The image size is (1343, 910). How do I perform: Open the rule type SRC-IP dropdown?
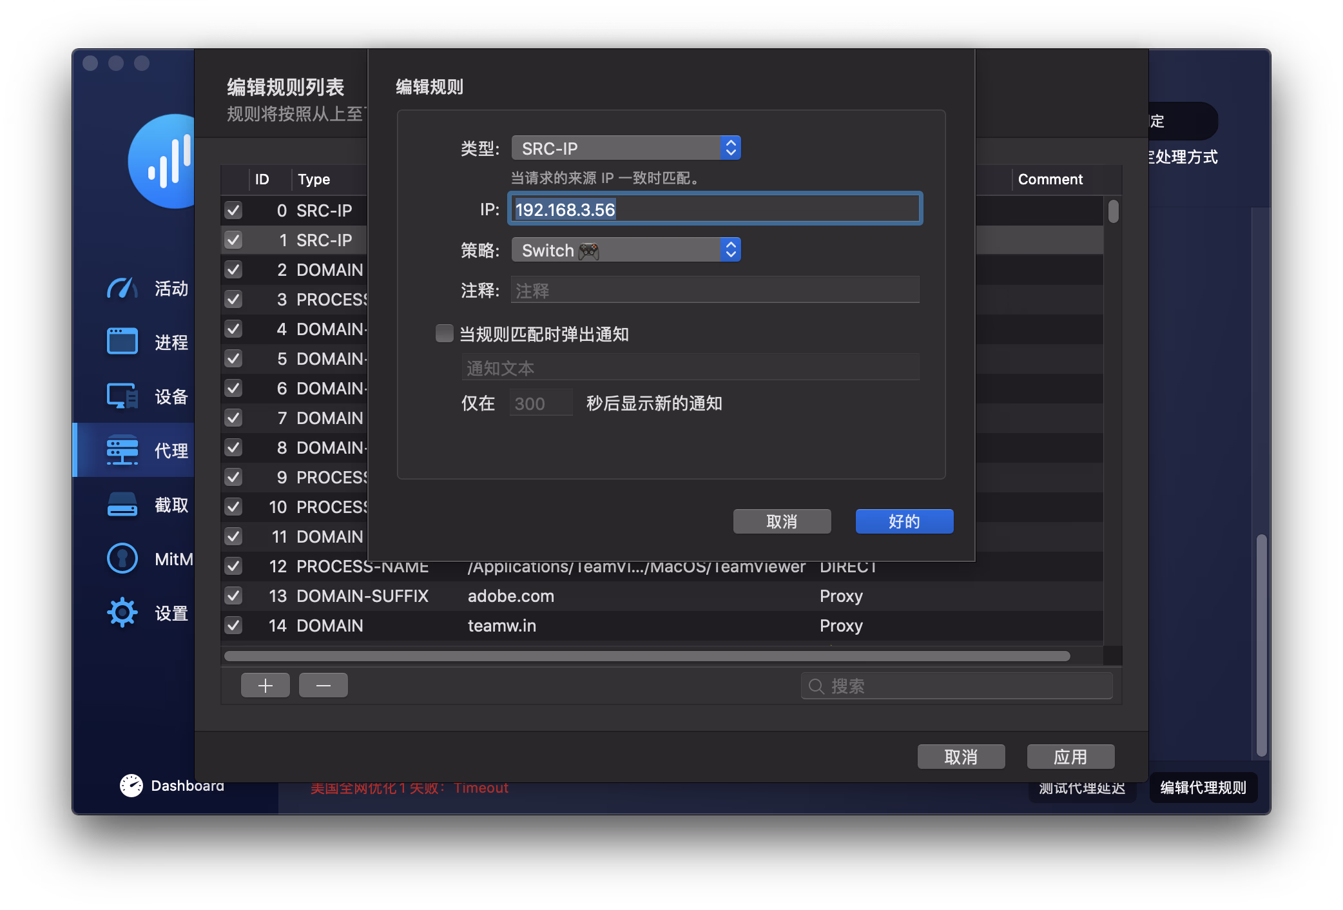(626, 148)
